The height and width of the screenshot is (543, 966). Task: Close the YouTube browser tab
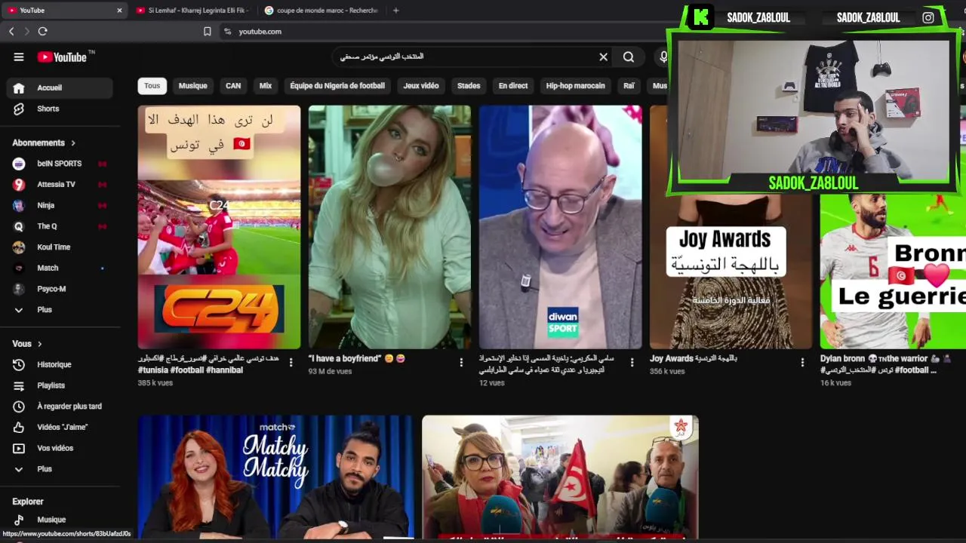tap(119, 11)
